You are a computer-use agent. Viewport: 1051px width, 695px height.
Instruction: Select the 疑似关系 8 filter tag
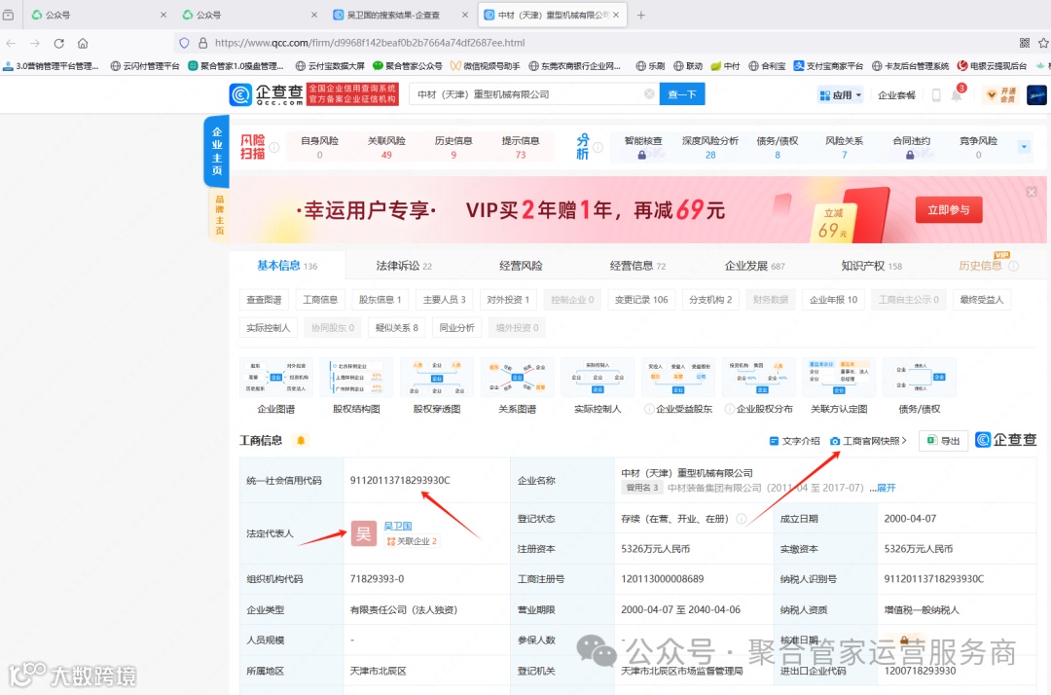click(x=397, y=328)
